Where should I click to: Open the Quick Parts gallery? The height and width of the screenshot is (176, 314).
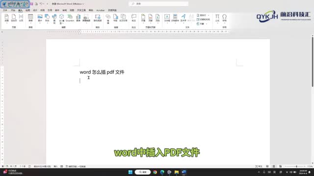click(x=175, y=18)
